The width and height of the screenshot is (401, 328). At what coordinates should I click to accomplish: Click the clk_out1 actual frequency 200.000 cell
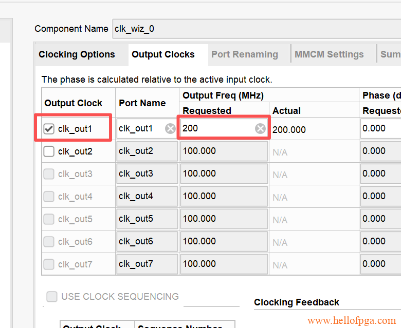coord(289,130)
